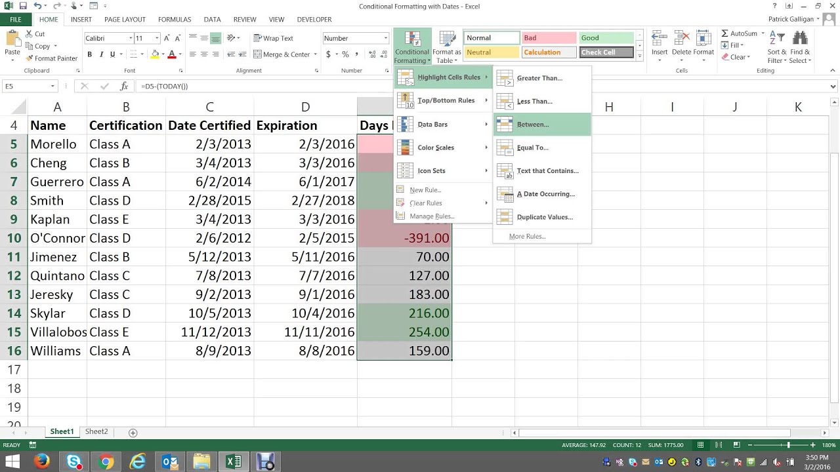Screen dimensions: 840x472
Task: Click the Insert Function fx icon
Action: pyautogui.click(x=124, y=86)
